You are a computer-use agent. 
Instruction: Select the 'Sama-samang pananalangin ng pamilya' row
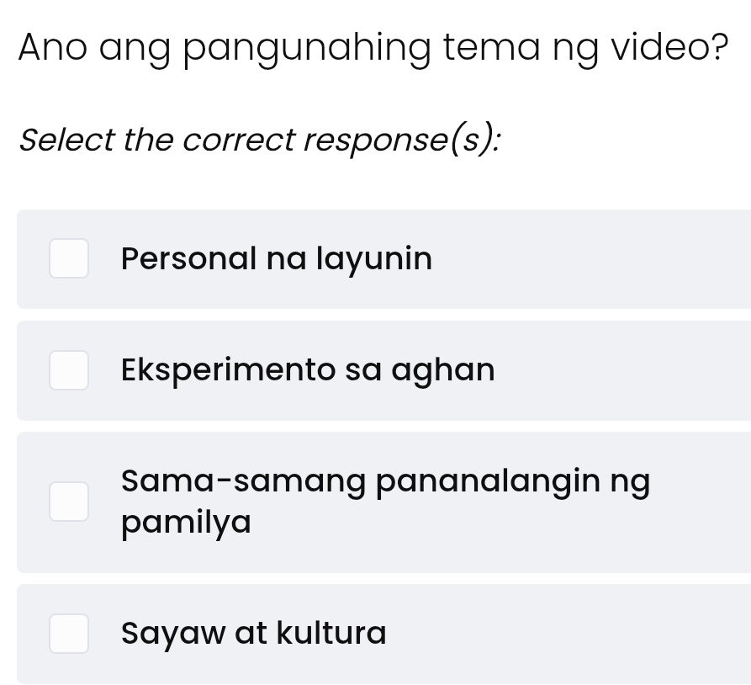375,502
